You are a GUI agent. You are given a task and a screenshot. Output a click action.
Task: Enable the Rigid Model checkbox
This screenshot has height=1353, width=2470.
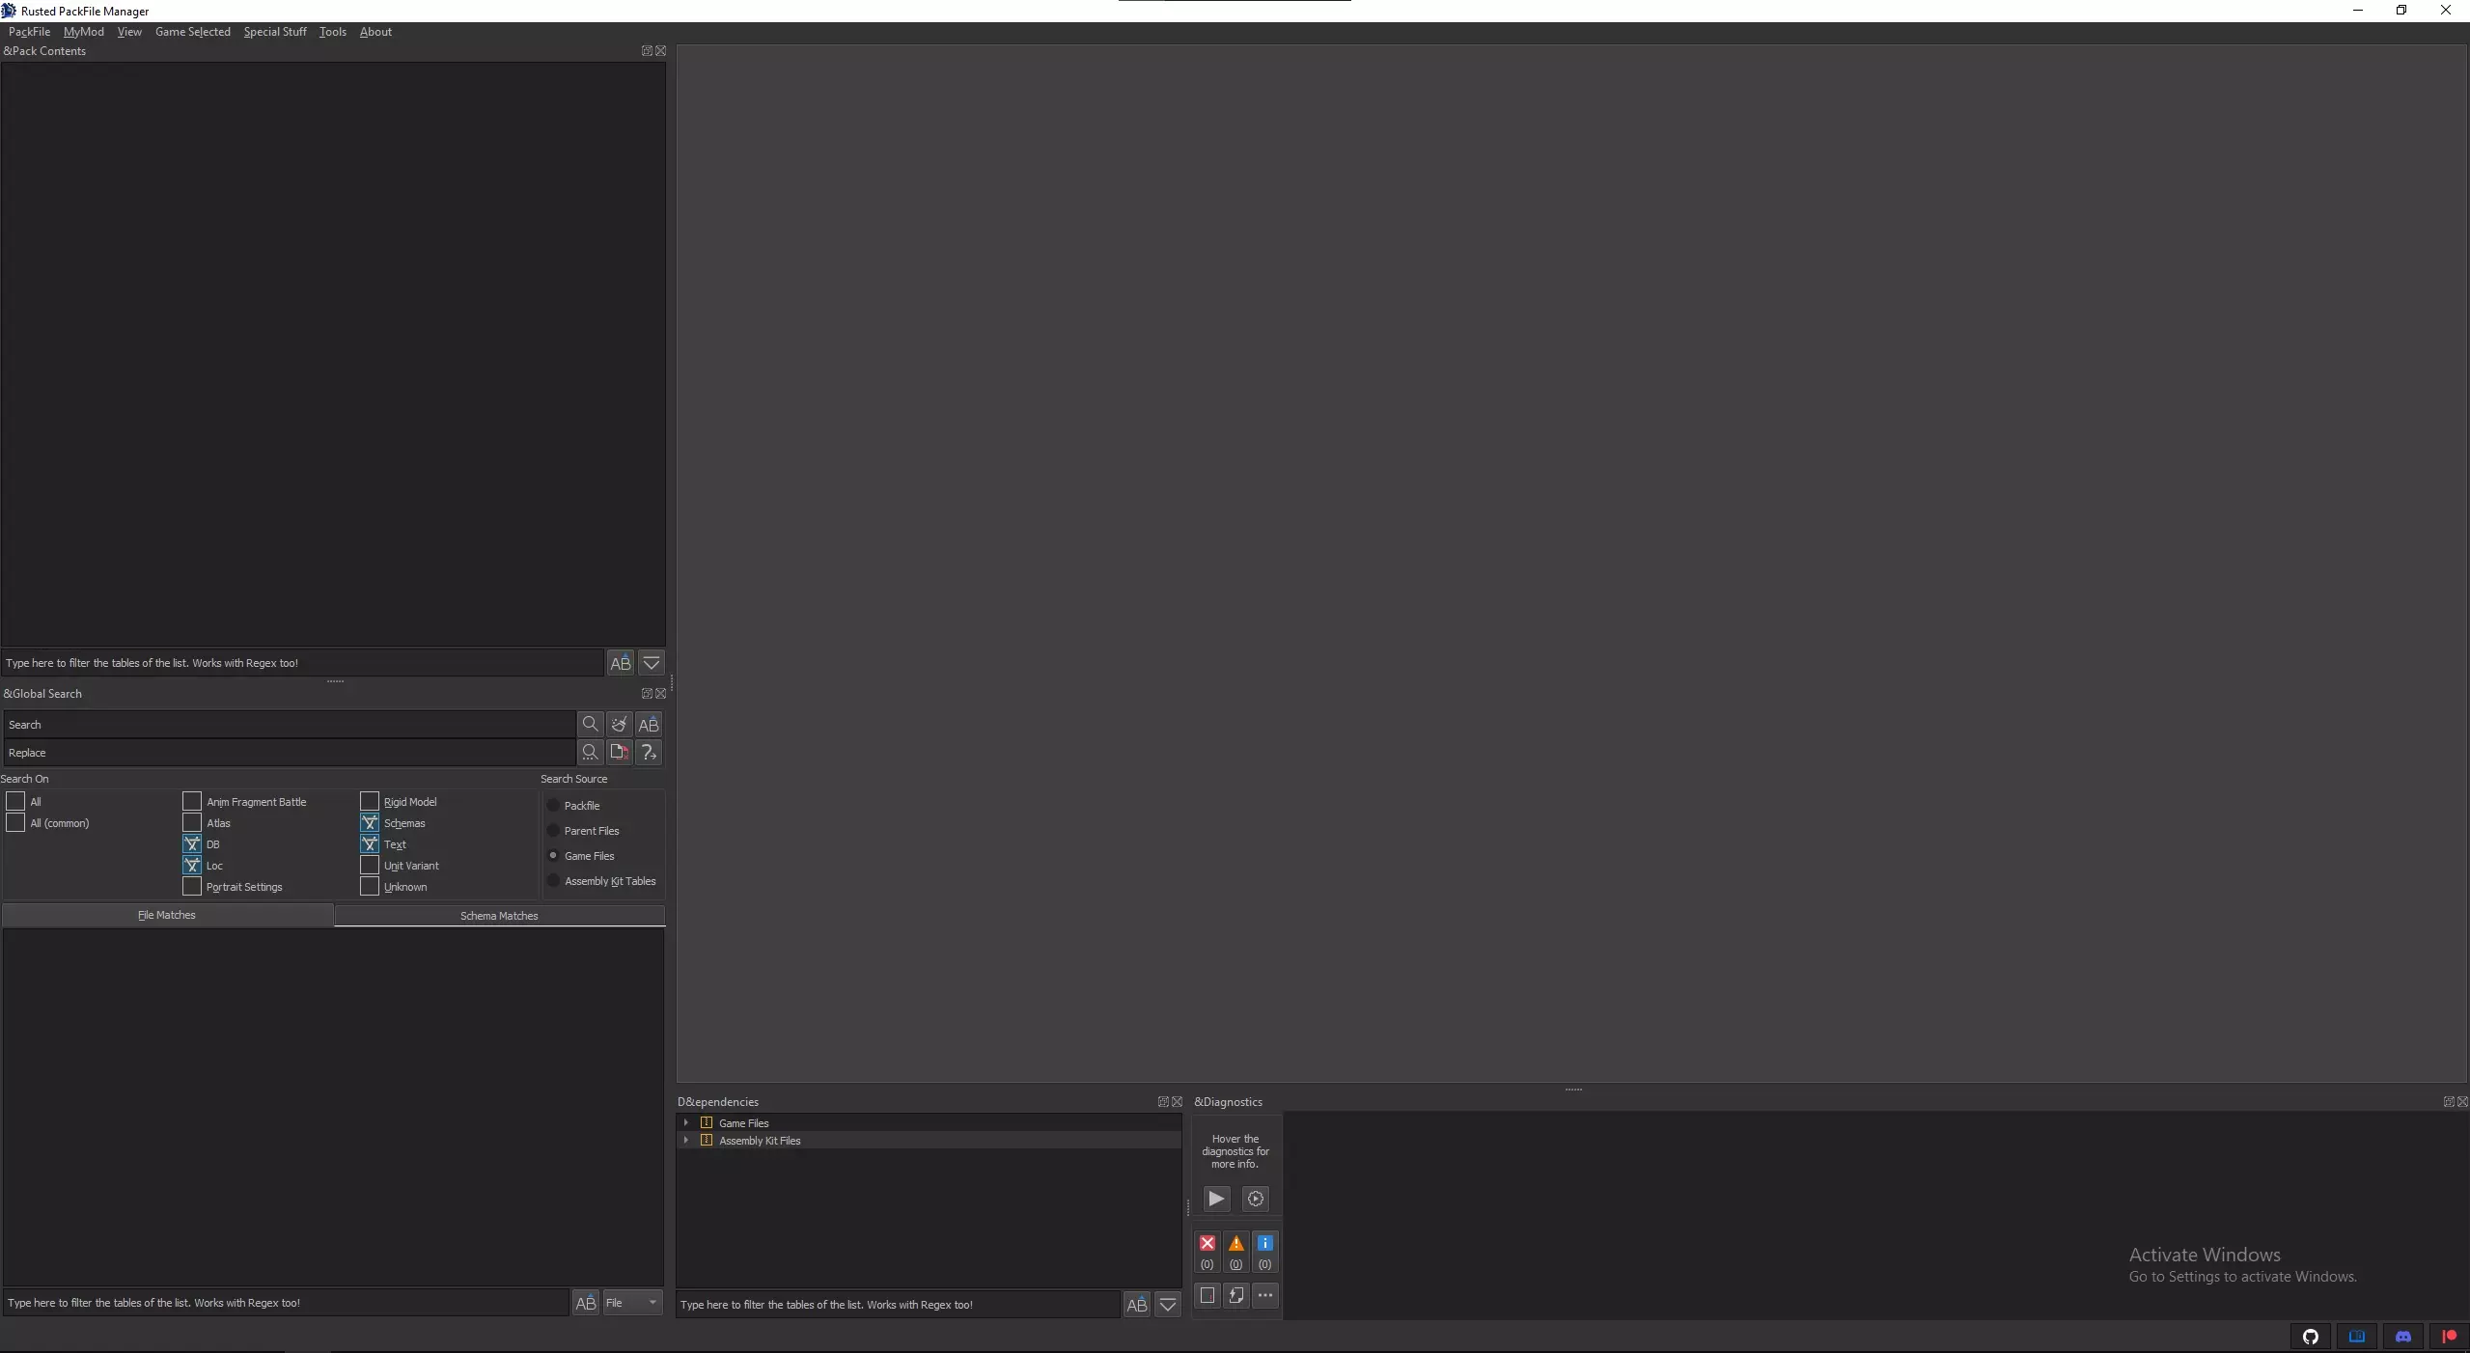tap(370, 802)
